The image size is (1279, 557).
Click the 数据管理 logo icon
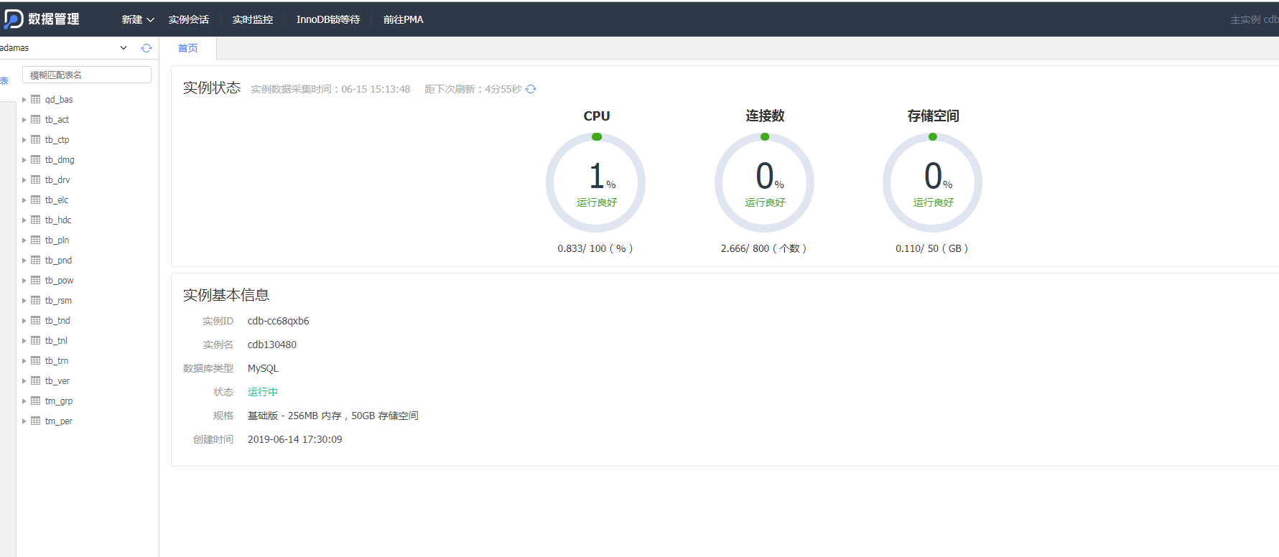point(13,19)
